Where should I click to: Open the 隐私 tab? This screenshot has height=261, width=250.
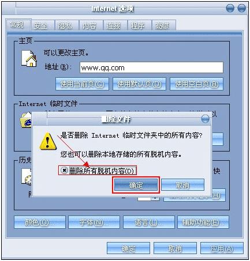pyautogui.click(x=65, y=26)
